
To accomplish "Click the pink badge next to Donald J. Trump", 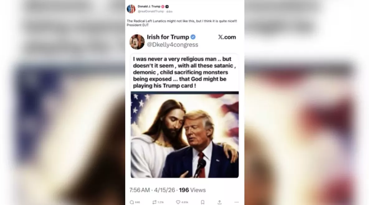I will tap(163, 7).
